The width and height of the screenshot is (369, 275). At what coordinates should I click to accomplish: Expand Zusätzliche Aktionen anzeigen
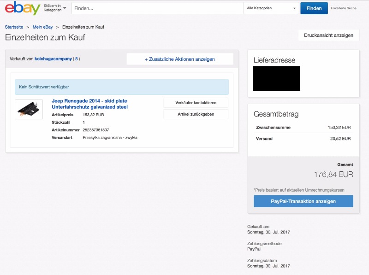coord(179,59)
